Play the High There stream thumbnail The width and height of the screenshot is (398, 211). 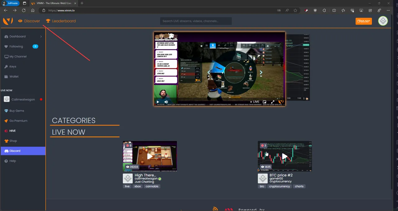(150, 156)
